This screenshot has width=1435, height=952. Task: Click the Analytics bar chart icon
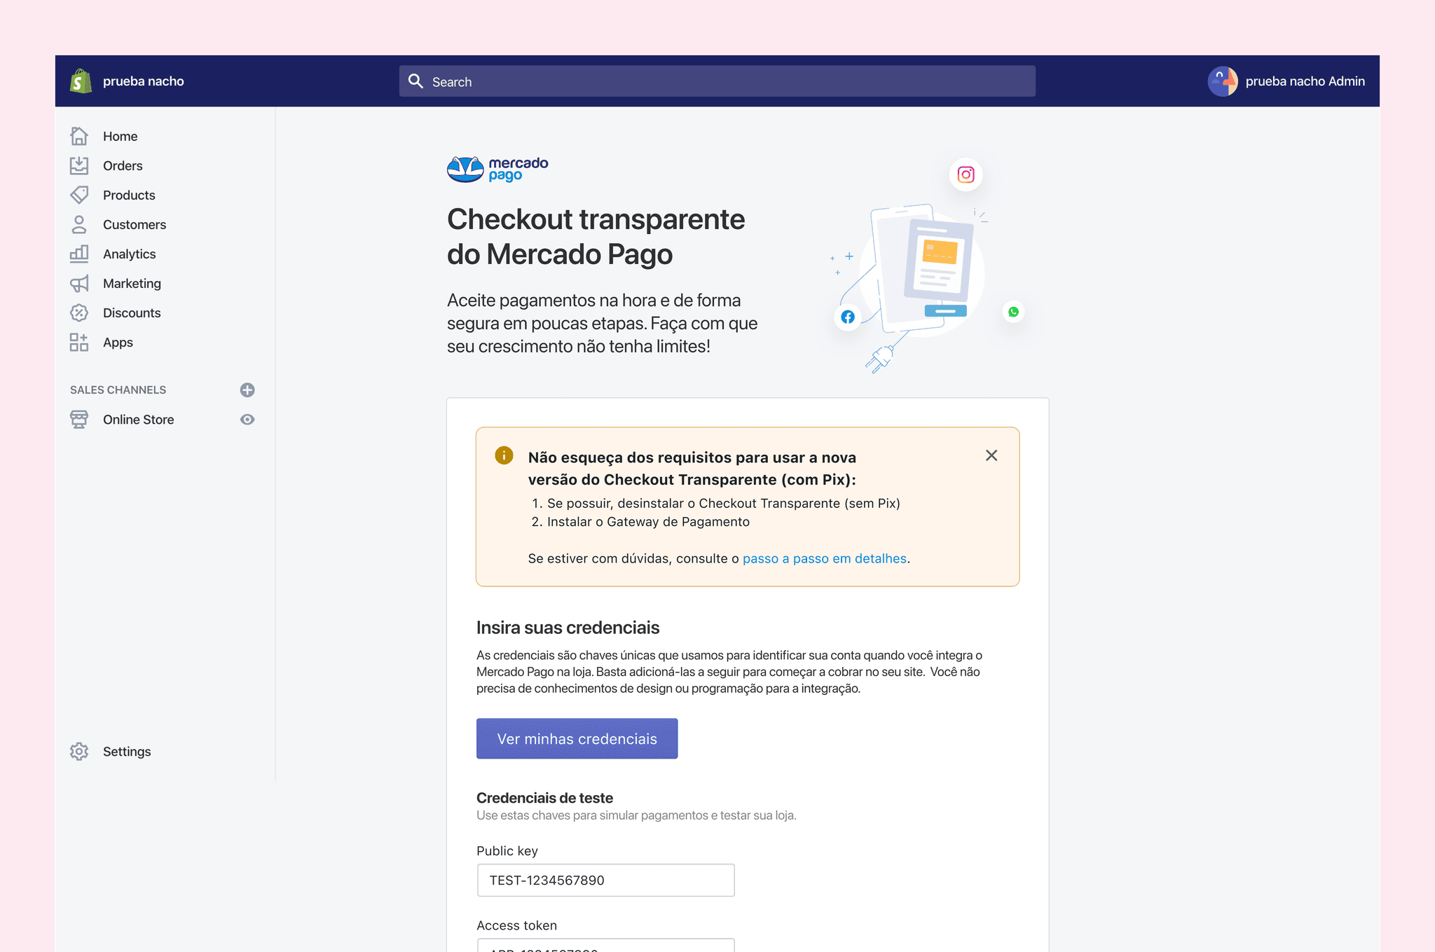(79, 254)
